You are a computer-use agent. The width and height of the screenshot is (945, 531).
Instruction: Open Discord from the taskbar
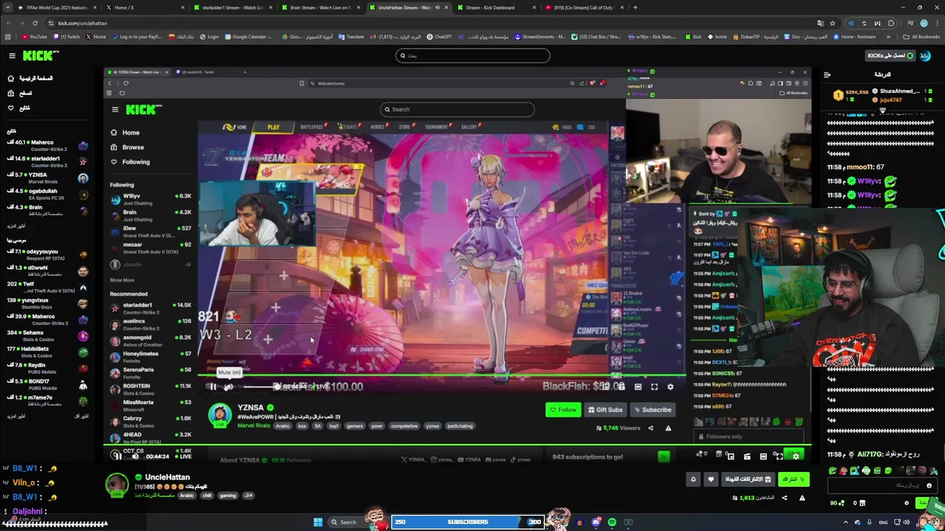(x=596, y=522)
